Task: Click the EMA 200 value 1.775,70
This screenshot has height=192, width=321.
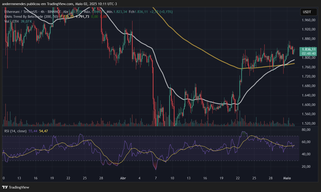Action: (67, 17)
